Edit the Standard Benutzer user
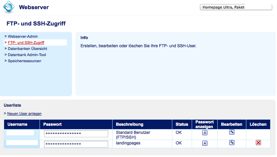The width and height of the screenshot is (277, 157). point(232,133)
